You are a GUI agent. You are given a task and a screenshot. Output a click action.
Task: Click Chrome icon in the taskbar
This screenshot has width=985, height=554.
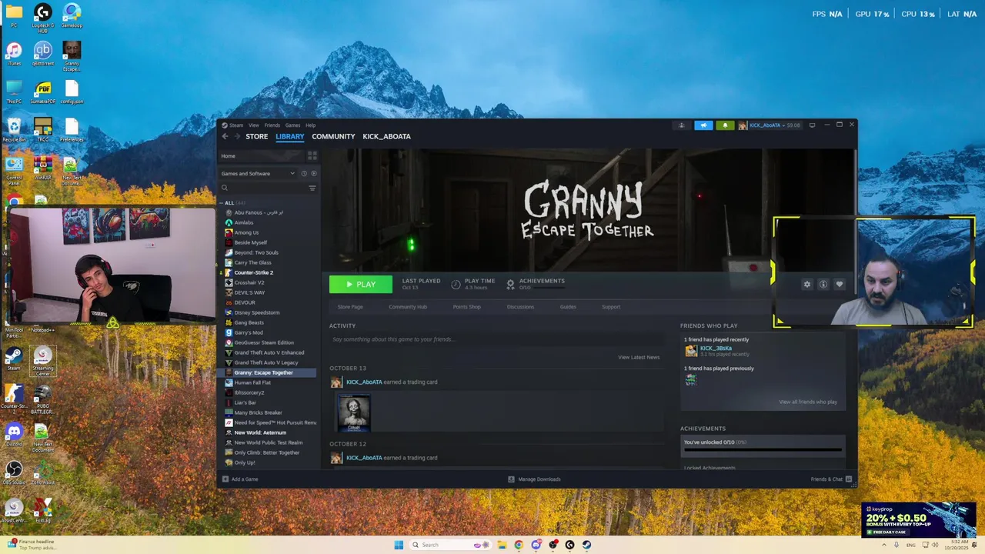(519, 545)
